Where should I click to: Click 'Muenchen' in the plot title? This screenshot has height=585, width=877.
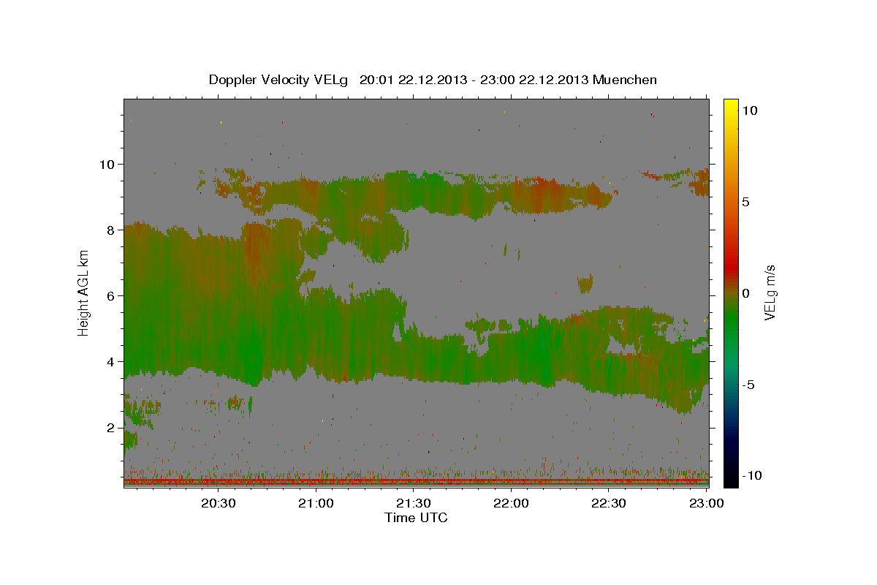(625, 80)
